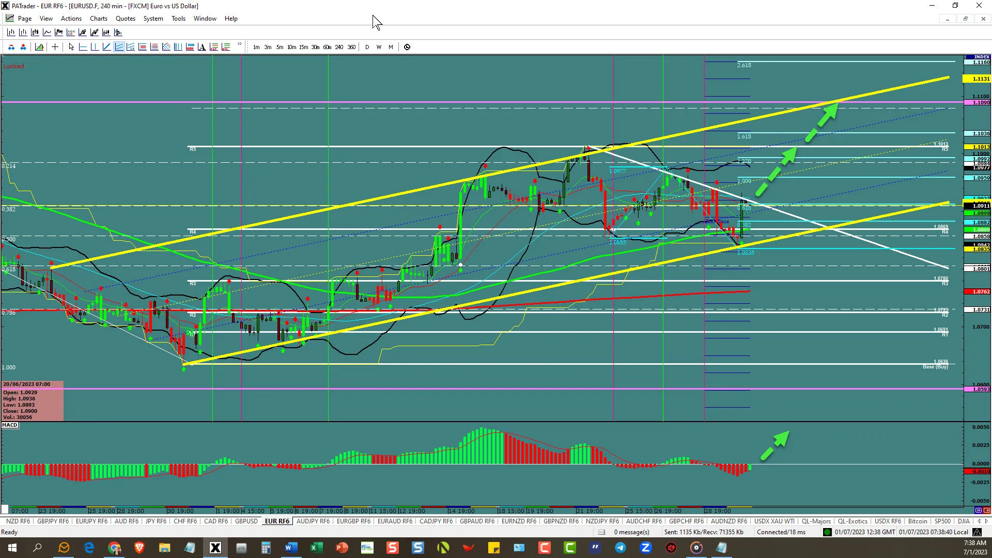
Task: Click the MACD indicator label
Action: pyautogui.click(x=10, y=425)
